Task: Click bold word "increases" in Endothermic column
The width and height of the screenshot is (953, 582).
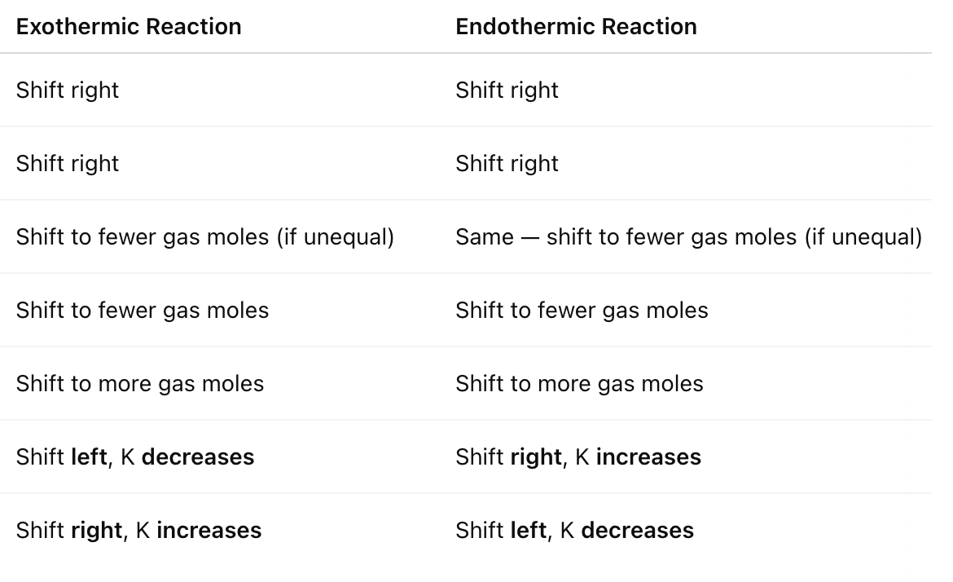Action: click(648, 456)
